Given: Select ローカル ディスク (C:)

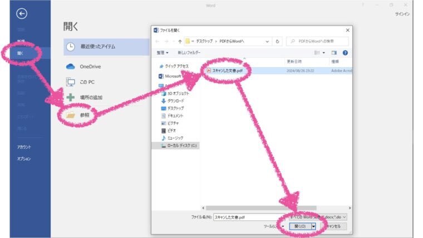Looking at the screenshot, I should tap(181, 146).
